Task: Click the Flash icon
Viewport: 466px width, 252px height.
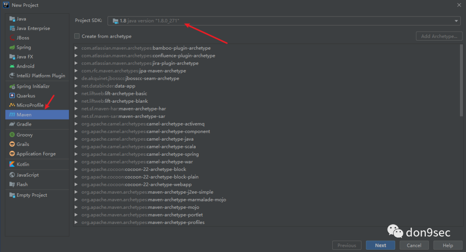Action: click(12, 185)
